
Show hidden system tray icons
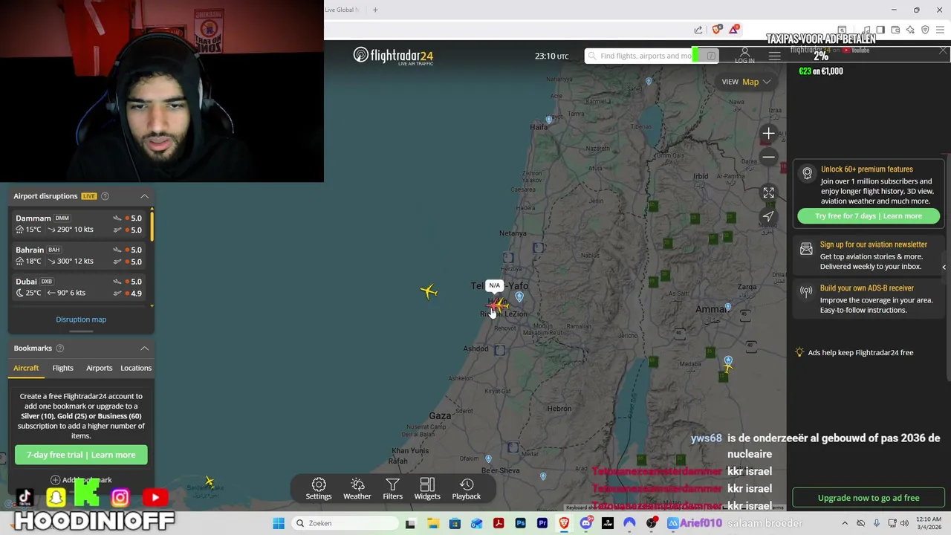[845, 523]
